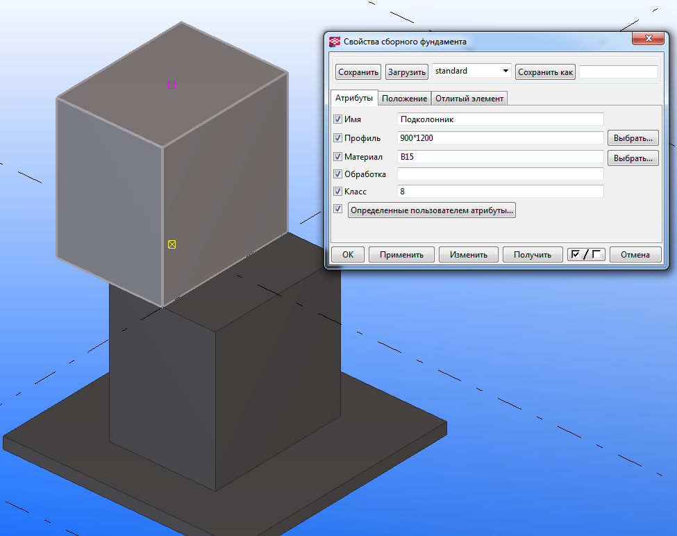This screenshot has width=677, height=536.
Task: Open material selection with Выбрать button
Action: point(633,158)
